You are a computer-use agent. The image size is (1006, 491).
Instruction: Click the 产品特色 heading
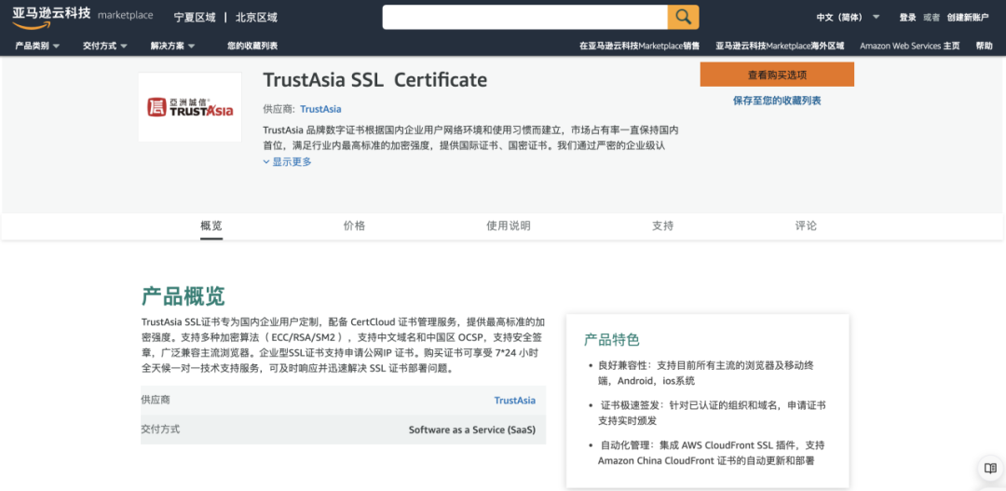tap(611, 339)
